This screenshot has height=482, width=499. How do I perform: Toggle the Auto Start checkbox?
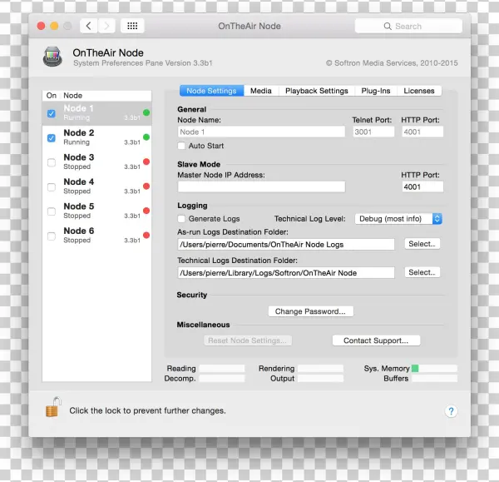[181, 146]
